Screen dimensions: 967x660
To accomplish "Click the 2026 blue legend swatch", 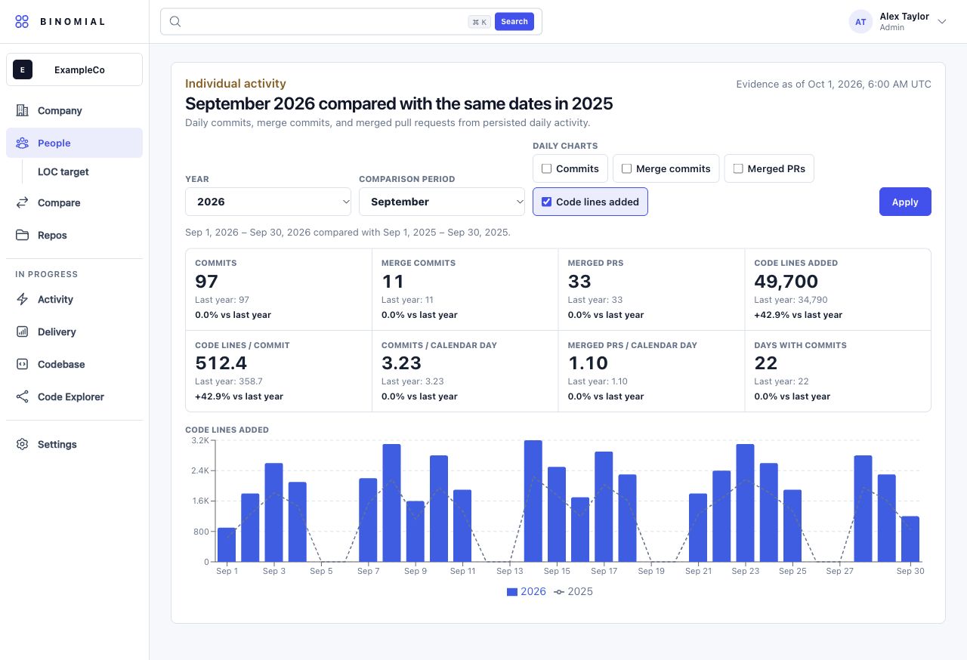I will (x=512, y=591).
